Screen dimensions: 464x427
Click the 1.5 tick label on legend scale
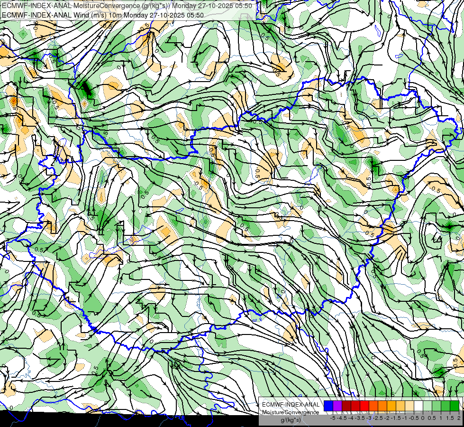pyautogui.click(x=450, y=418)
